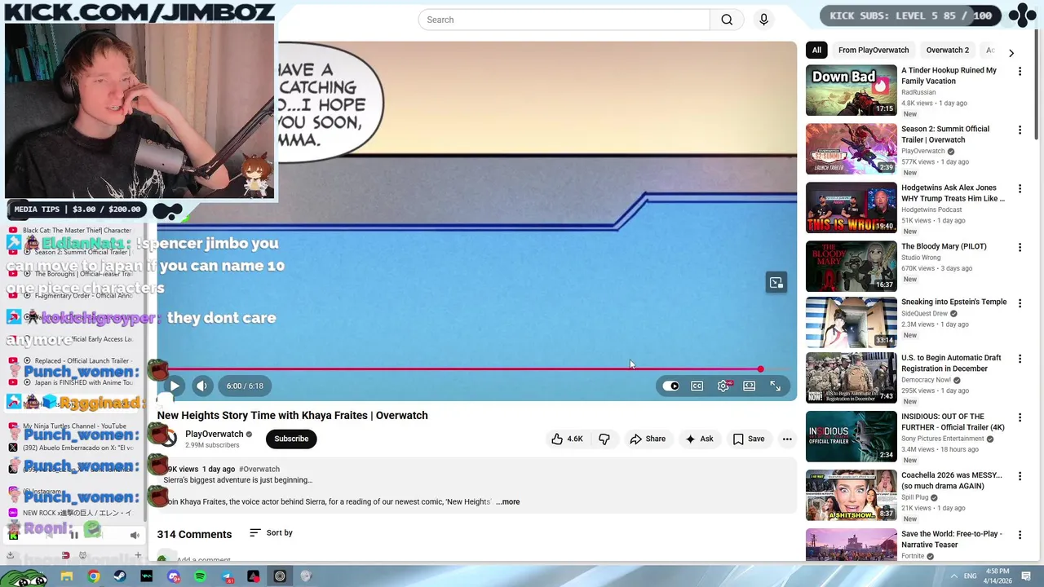Open Google Chrome from taskbar
Screen dimensions: 1044x587
tap(94, 576)
